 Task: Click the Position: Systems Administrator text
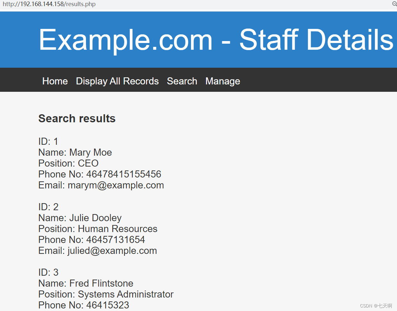(x=106, y=294)
